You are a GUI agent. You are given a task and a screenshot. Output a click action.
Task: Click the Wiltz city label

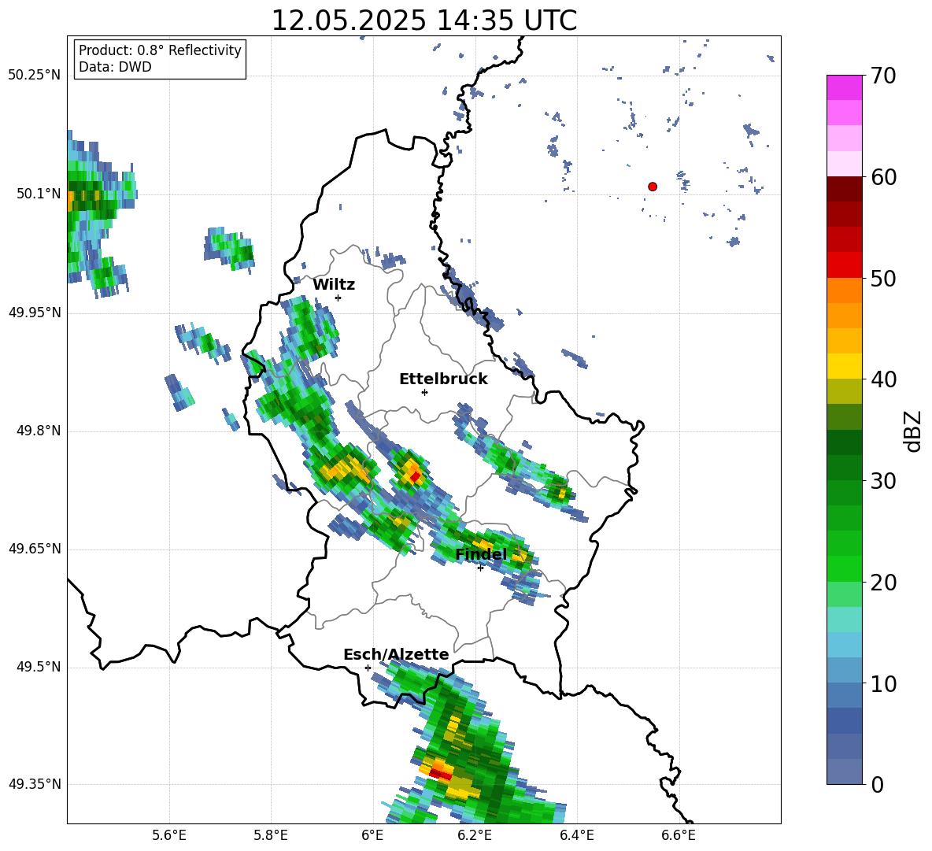(334, 285)
